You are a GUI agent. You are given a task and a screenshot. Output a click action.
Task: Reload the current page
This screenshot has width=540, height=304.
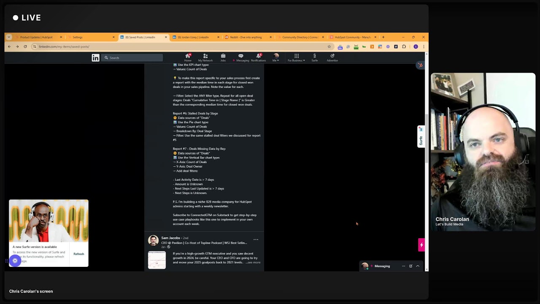click(x=25, y=46)
